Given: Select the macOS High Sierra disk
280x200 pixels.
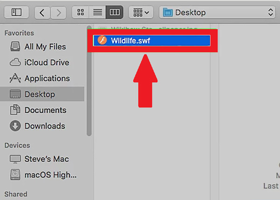Looking at the screenshot, I should click(x=50, y=175).
